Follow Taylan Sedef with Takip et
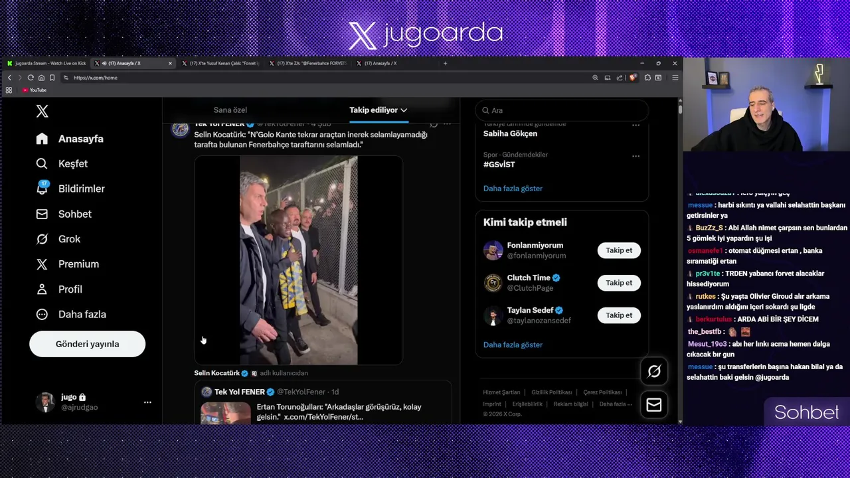Viewport: 850px width, 478px height. pos(619,315)
